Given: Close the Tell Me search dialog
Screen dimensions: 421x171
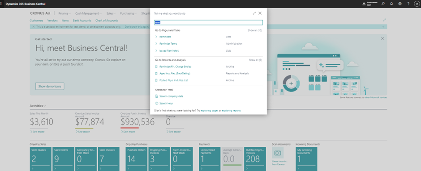Looking at the screenshot, I should pos(260,13).
